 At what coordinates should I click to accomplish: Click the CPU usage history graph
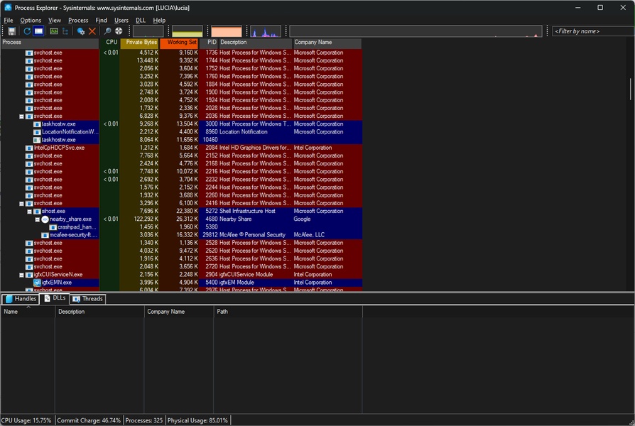(x=148, y=31)
